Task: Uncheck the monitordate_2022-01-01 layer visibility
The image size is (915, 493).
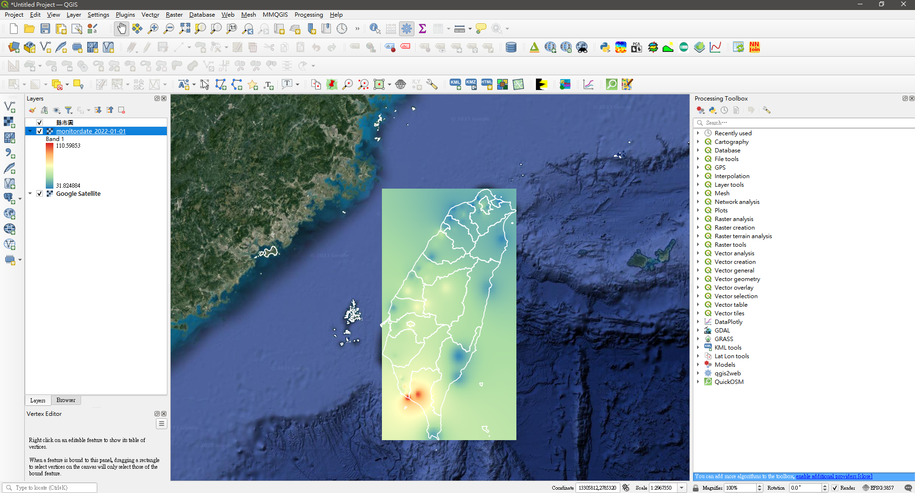Action: coord(40,131)
